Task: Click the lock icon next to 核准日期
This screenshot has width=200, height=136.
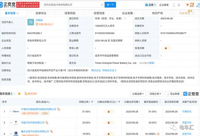Action: point(166,48)
